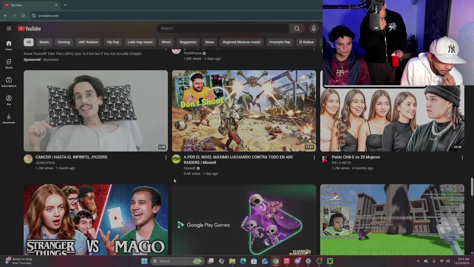Open the taskbar weather widget

(19, 261)
